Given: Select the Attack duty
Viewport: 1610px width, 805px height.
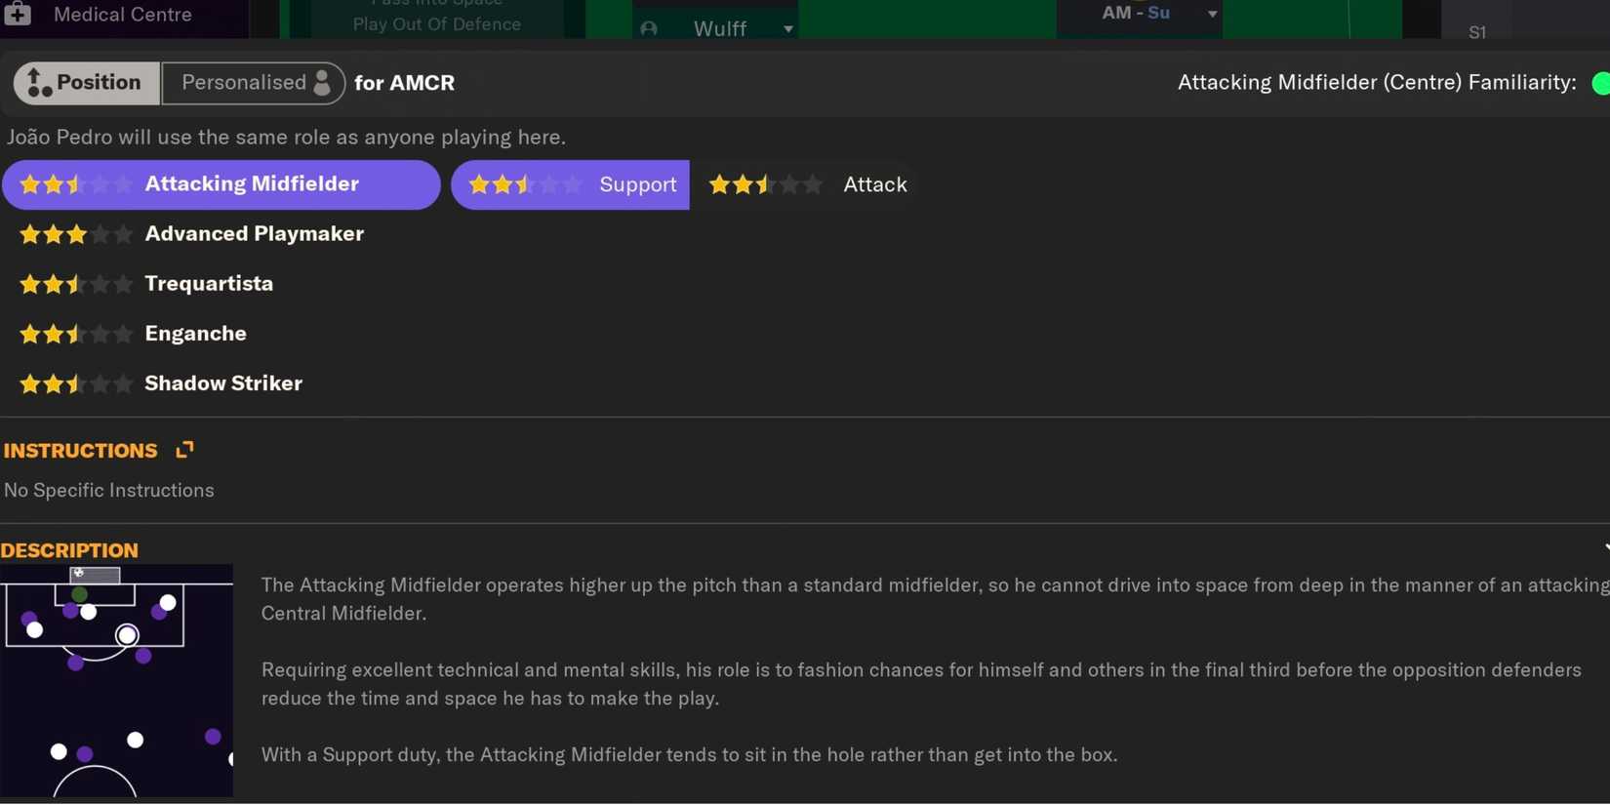Looking at the screenshot, I should coord(806,184).
